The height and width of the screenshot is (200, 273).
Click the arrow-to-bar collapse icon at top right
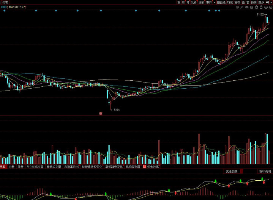pos(267,2)
